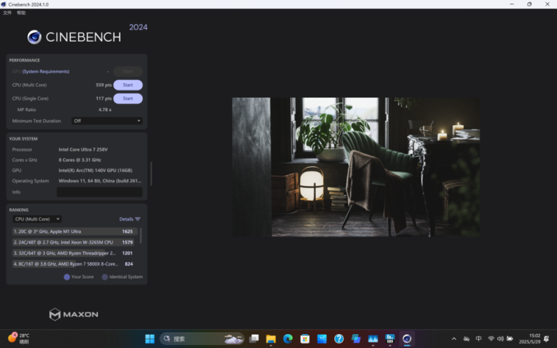Open the GPU System Requirements link

tap(46, 71)
